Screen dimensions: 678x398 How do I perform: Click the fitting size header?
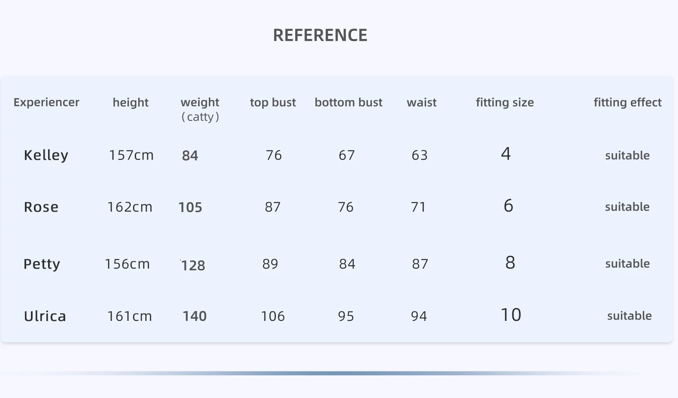[505, 103]
